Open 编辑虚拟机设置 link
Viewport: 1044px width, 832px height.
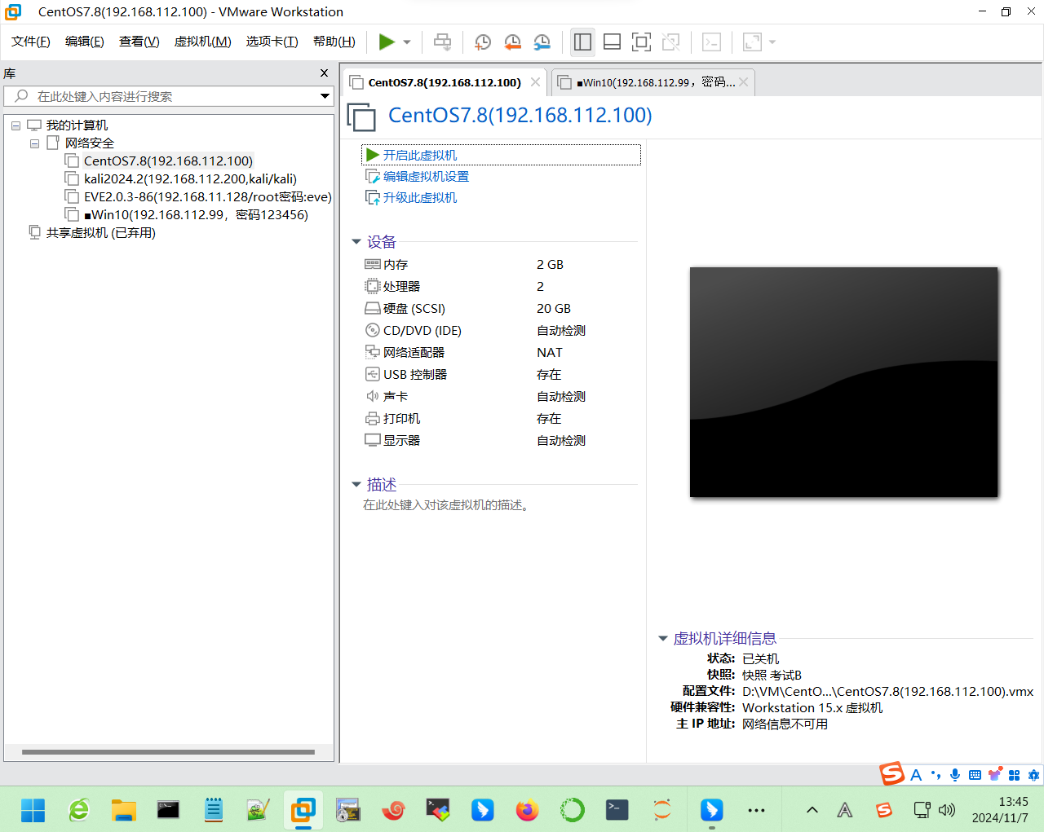(x=426, y=176)
